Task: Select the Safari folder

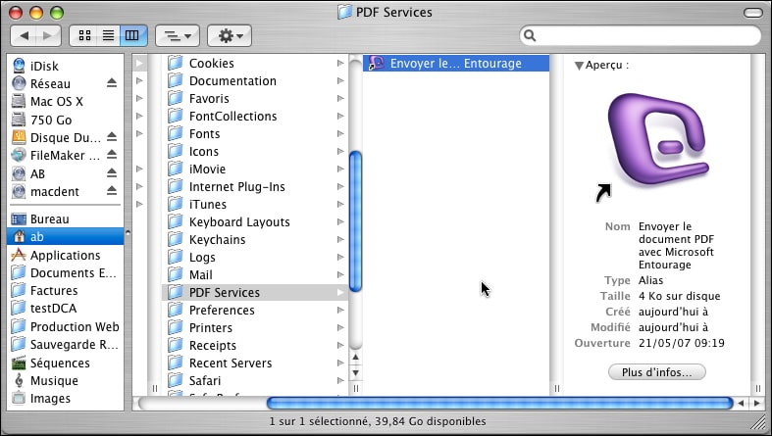Action: 254,380
